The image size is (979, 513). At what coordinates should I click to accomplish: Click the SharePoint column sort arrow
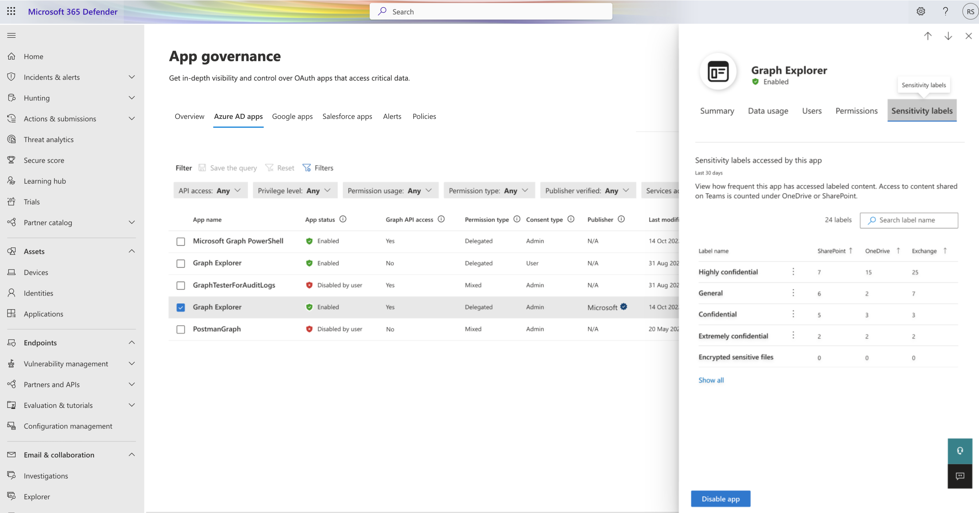[x=850, y=251]
